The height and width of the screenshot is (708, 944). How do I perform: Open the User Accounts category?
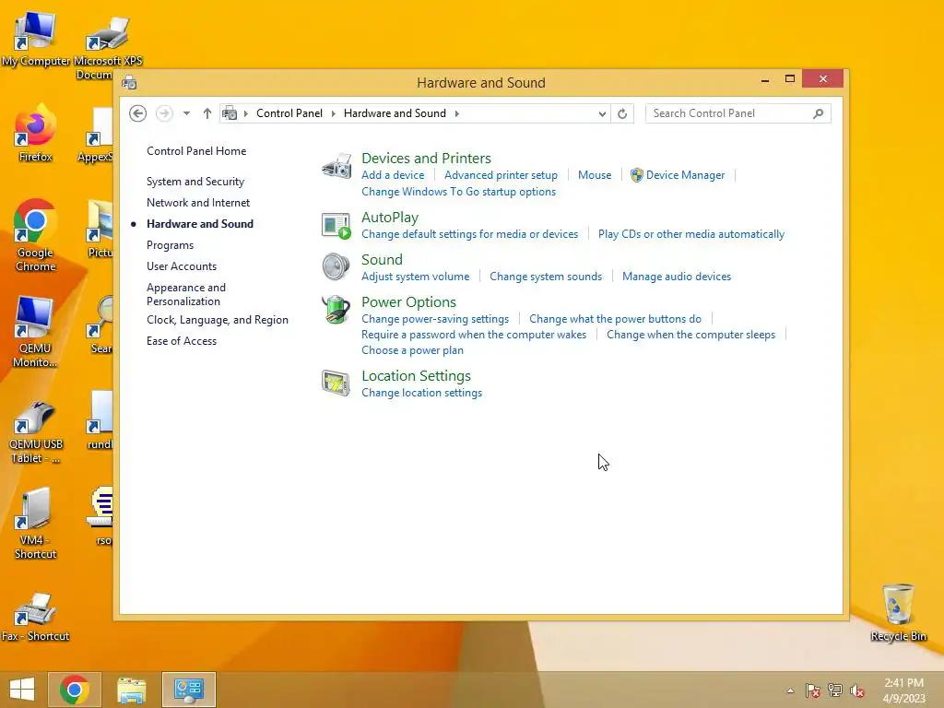182,266
